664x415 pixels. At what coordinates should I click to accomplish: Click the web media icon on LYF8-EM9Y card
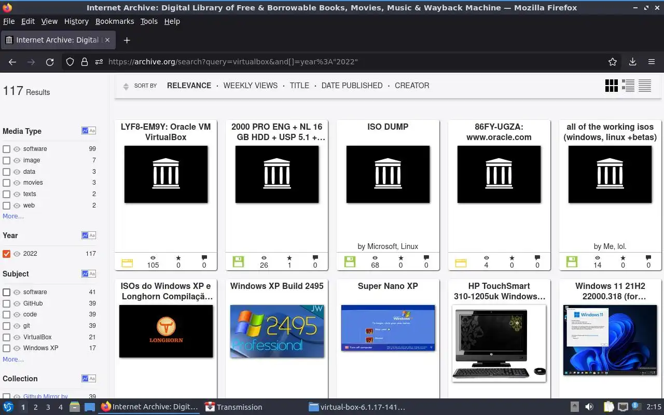[127, 263]
